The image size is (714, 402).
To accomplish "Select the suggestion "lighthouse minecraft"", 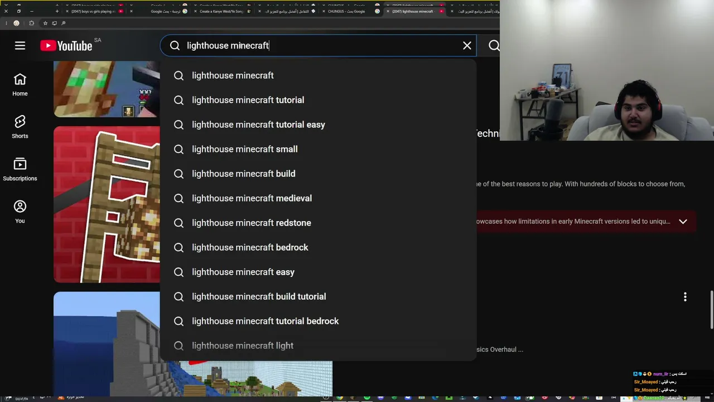I will 319,75.
